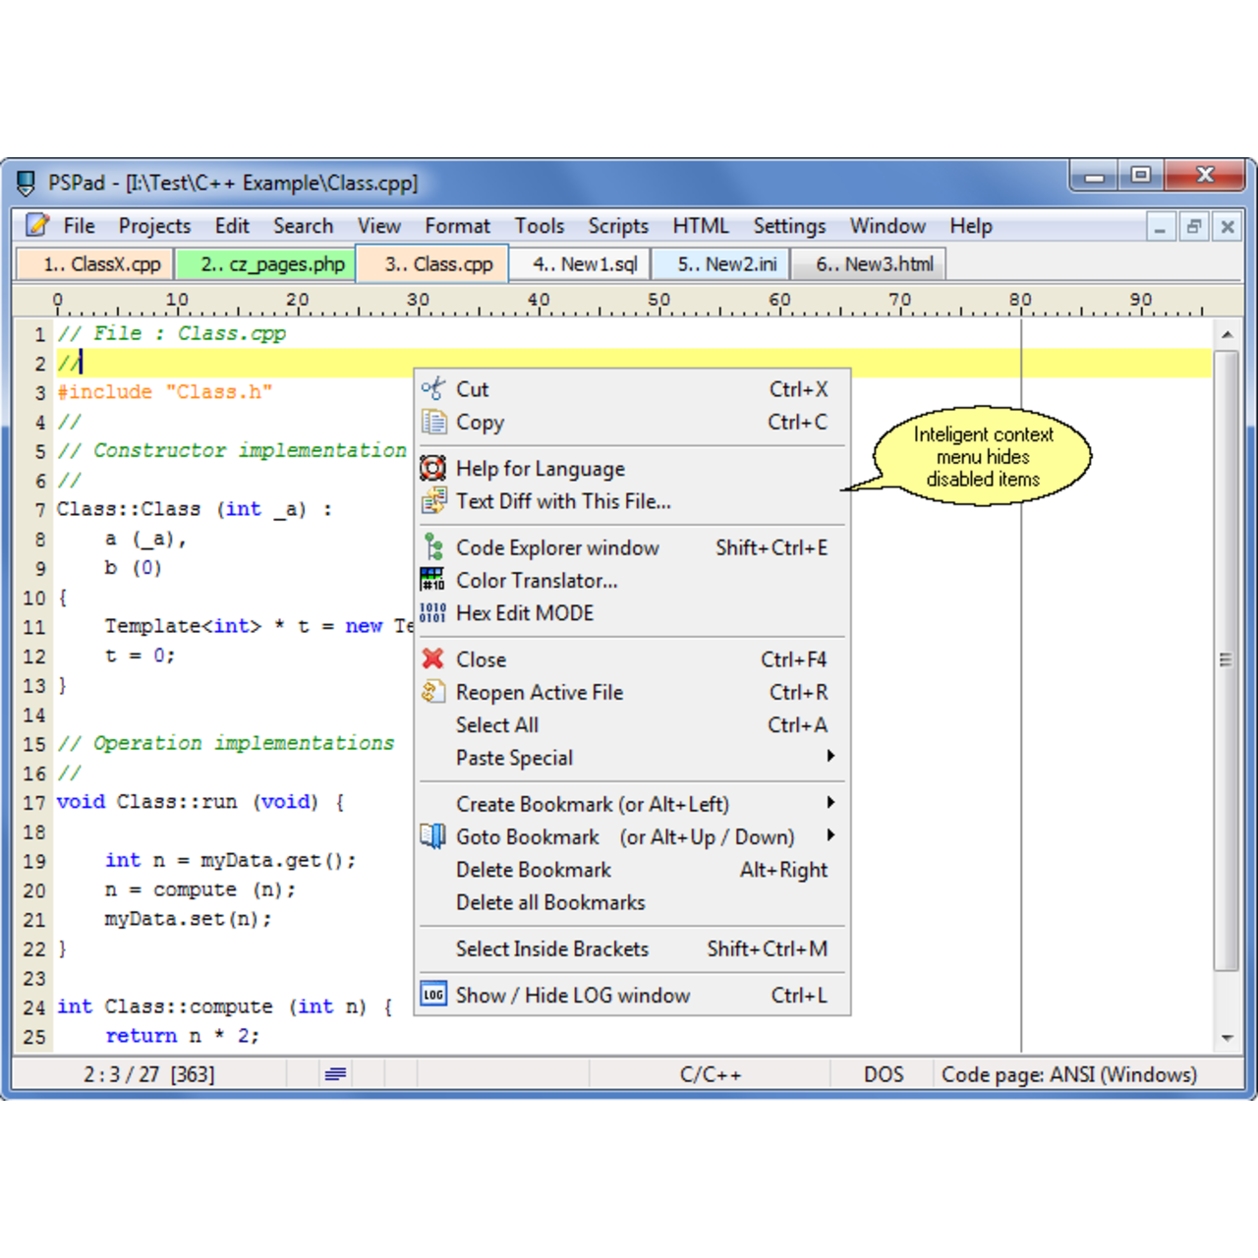Click the Goto Bookmark book icon
The width and height of the screenshot is (1258, 1258).
[432, 836]
